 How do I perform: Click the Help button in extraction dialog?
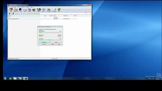point(59,44)
